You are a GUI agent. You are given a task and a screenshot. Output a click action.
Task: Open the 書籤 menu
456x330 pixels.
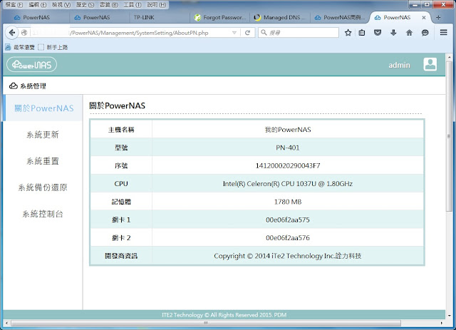109,5
